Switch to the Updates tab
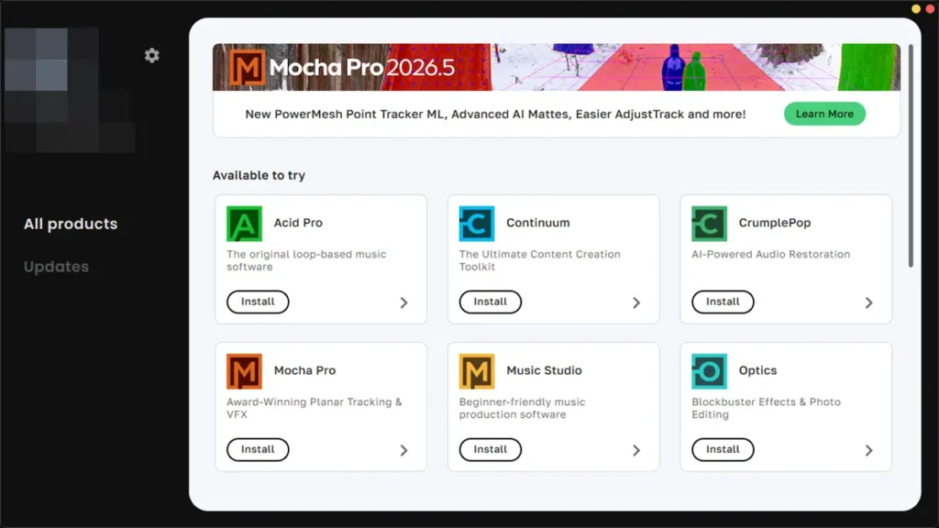 point(56,267)
